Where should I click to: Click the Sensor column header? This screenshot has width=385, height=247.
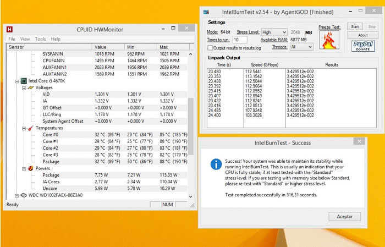pyautogui.click(x=50, y=47)
